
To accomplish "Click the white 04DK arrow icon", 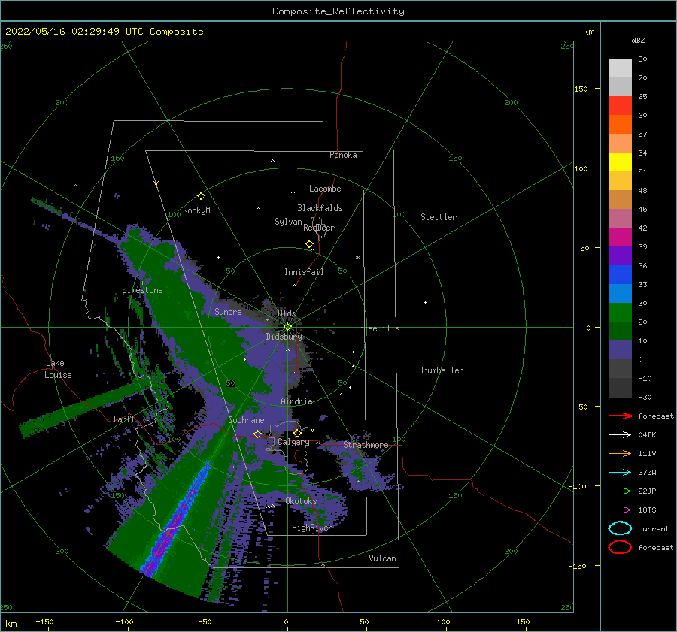I will pos(620,435).
